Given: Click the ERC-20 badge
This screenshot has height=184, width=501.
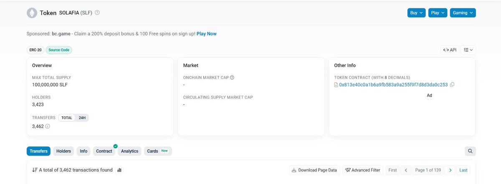Looking at the screenshot, I should (35, 50).
